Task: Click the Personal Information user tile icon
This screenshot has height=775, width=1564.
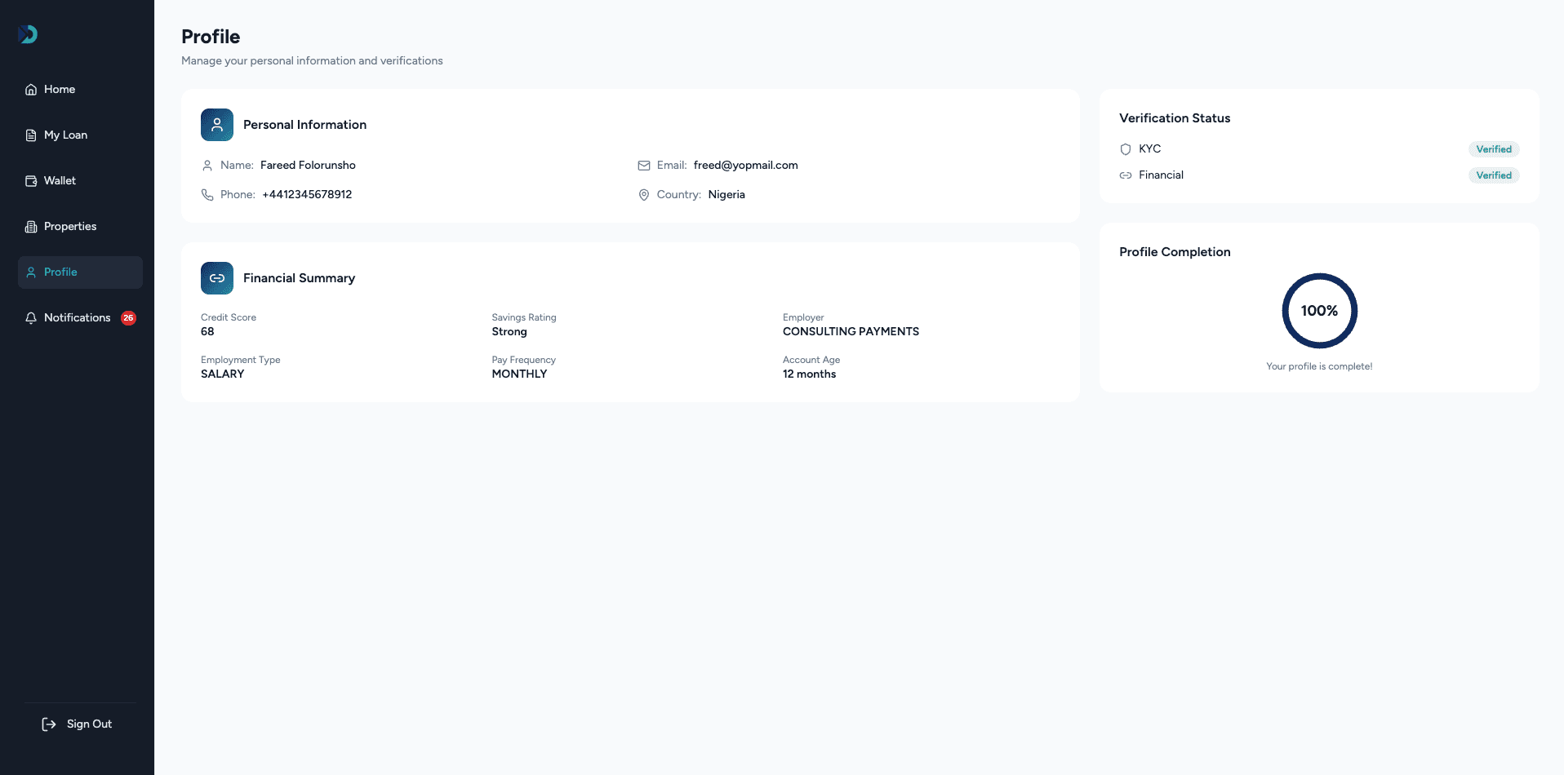Action: (217, 125)
